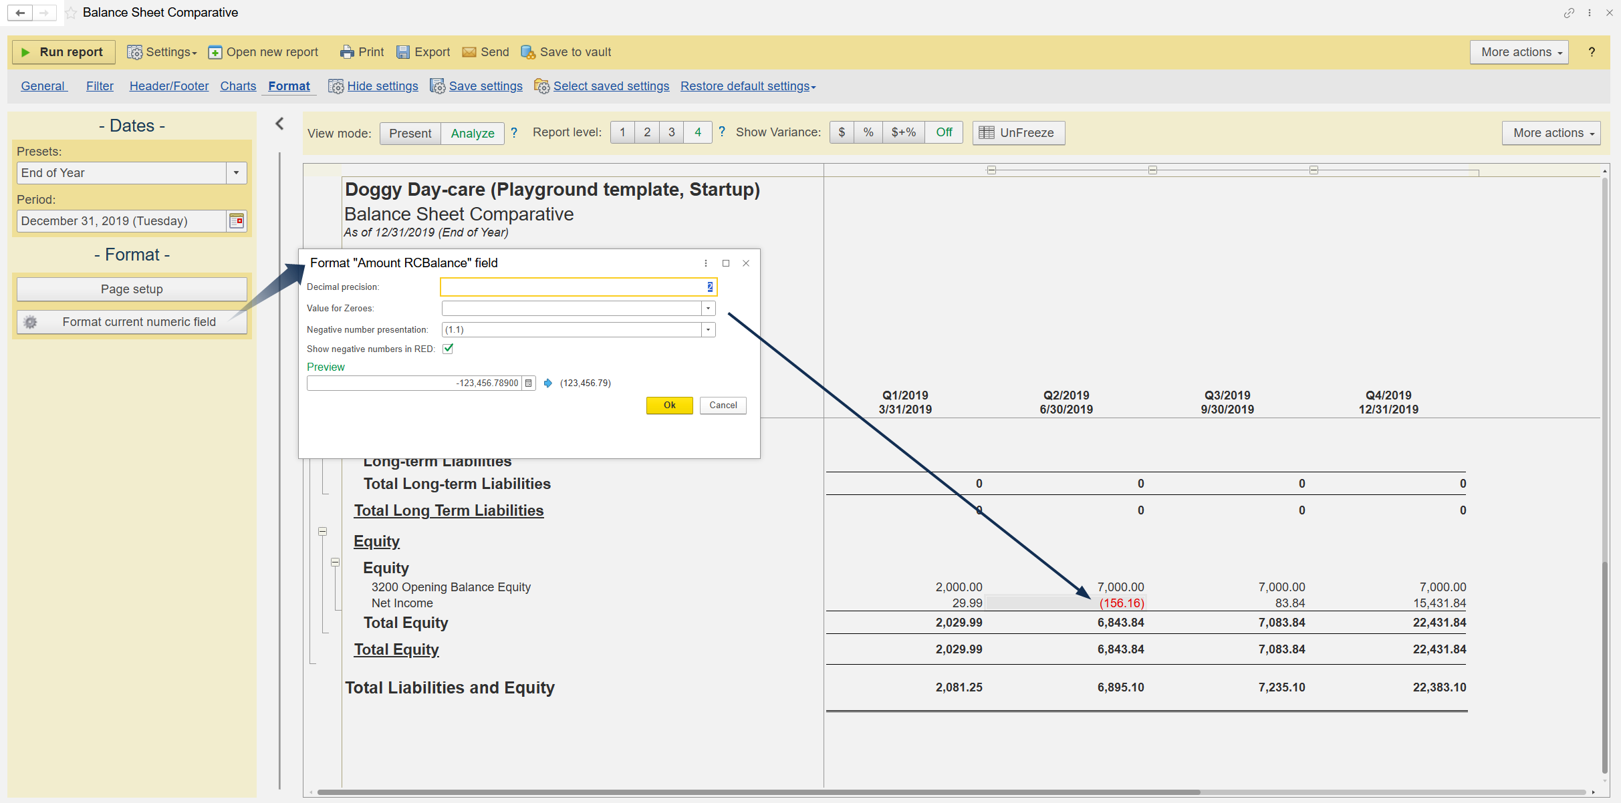This screenshot has width=1621, height=803.
Task: Expand Negative number presentation dropdown
Action: (708, 330)
